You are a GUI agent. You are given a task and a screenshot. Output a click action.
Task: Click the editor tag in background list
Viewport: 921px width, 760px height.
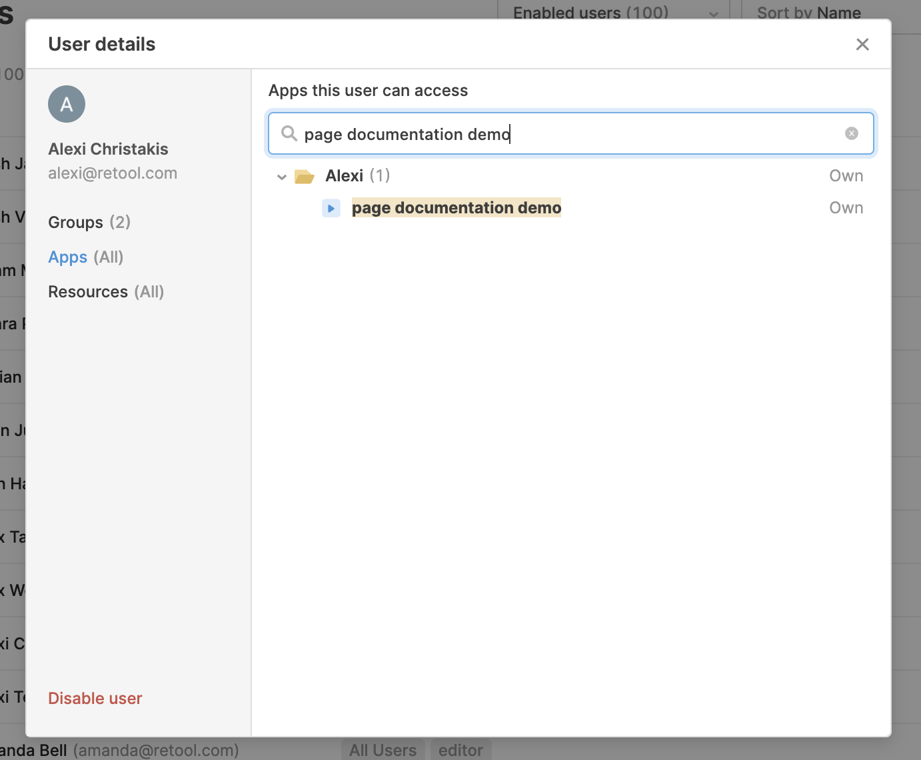(x=461, y=750)
